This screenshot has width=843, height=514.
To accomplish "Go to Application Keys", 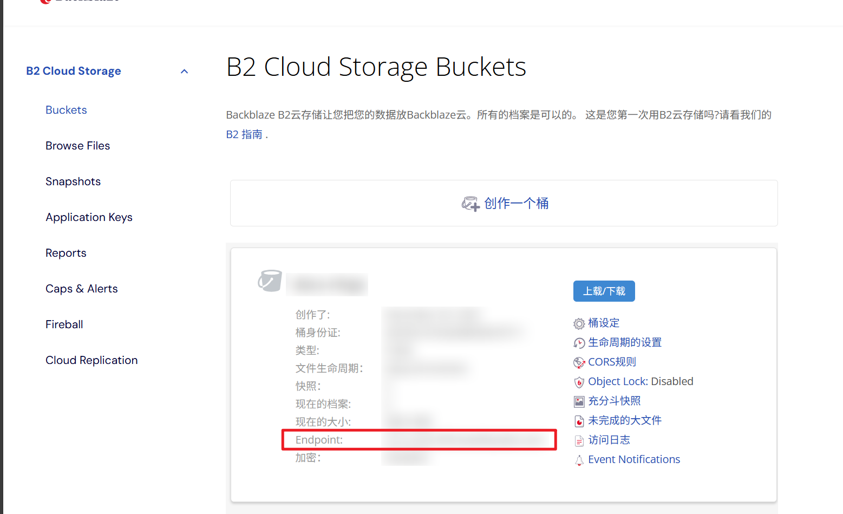I will coord(89,217).
